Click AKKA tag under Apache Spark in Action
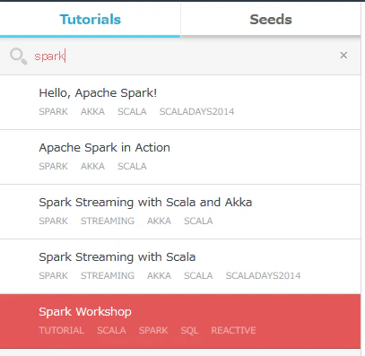The height and width of the screenshot is (356, 365). tap(92, 166)
